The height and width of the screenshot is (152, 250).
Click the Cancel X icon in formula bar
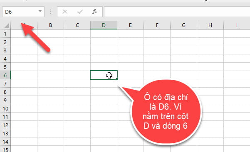coord(65,12)
